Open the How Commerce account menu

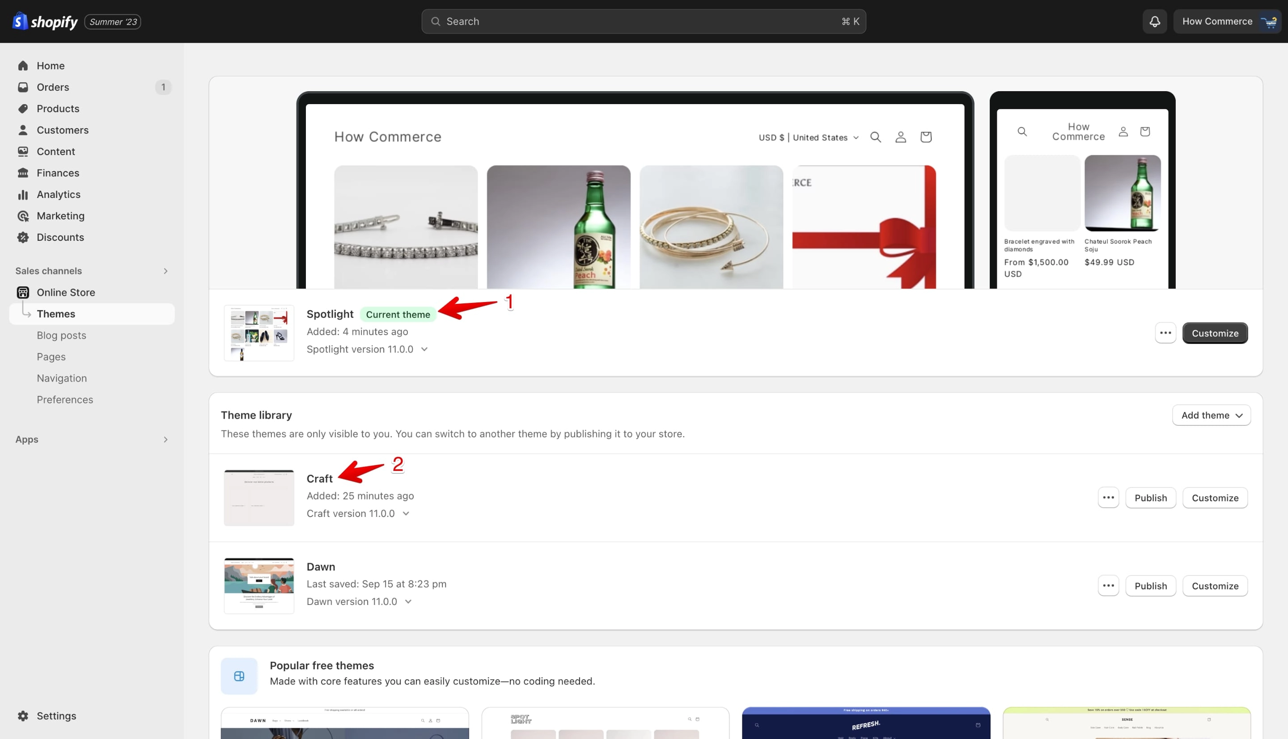point(1228,21)
